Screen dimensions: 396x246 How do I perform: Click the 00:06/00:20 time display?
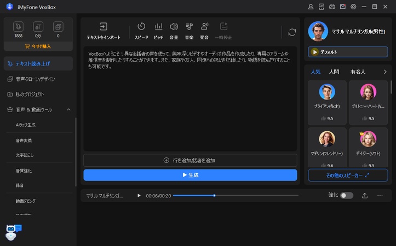pos(158,196)
